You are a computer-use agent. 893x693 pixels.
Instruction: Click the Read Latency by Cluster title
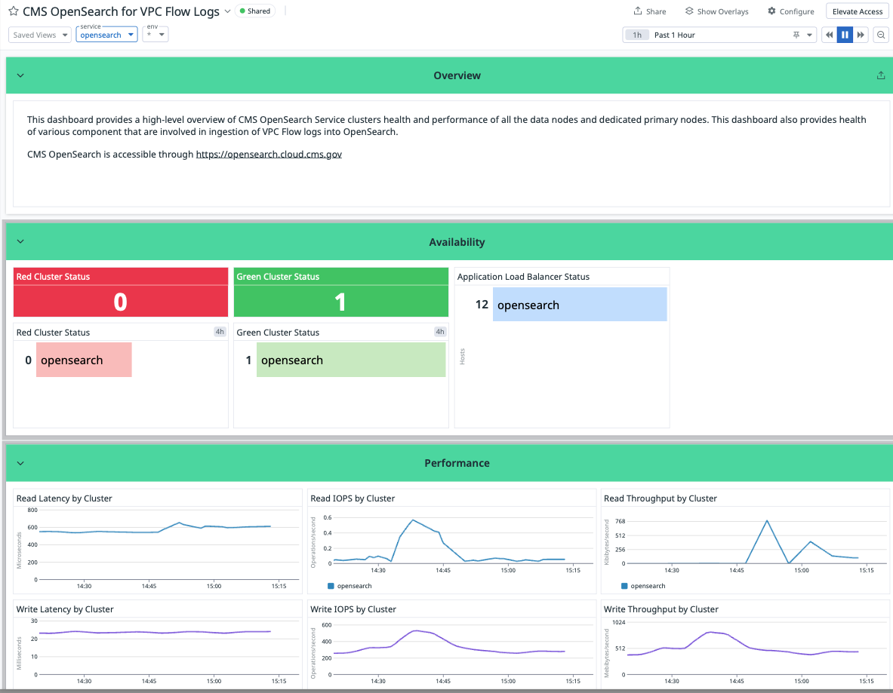pos(63,498)
